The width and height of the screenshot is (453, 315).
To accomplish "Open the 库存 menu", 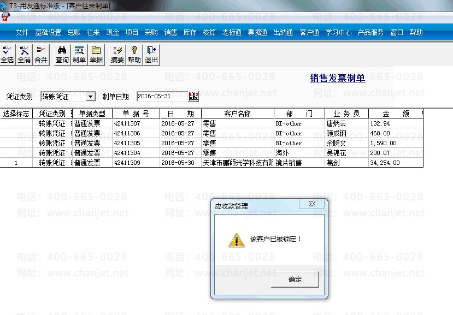I will click(x=190, y=32).
